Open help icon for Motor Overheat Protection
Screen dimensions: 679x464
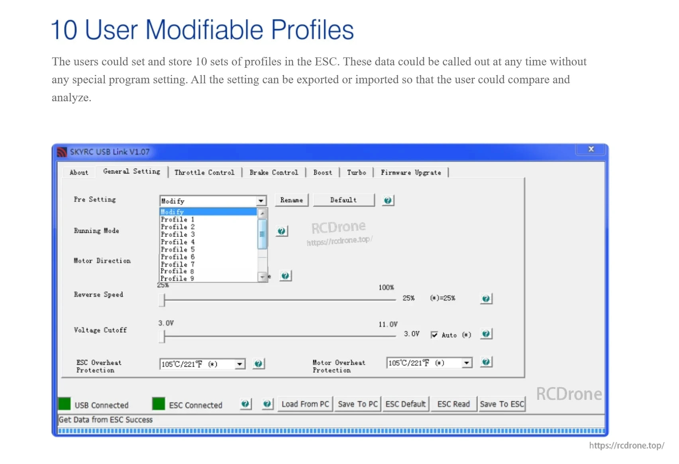(486, 362)
